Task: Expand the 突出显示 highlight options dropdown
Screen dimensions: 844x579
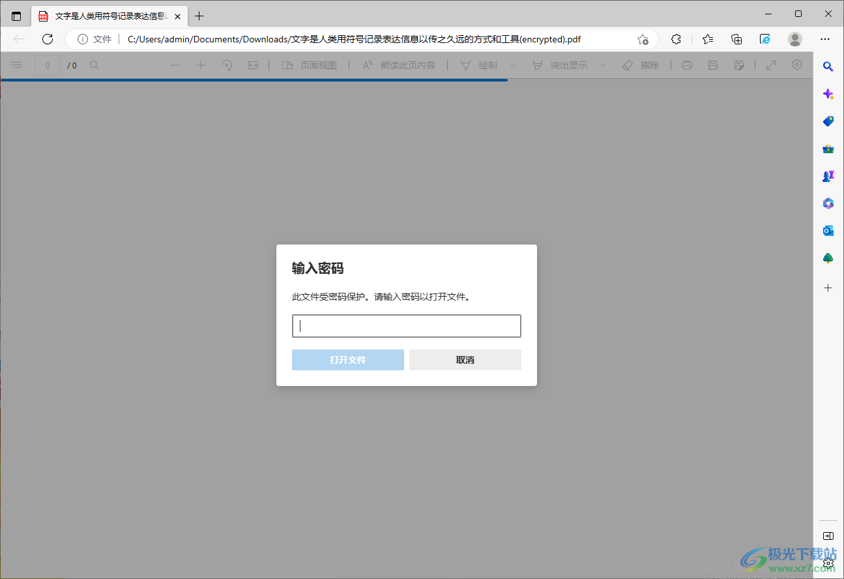Action: click(602, 65)
